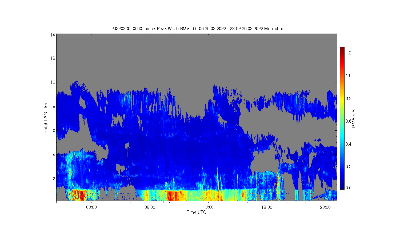Click the colorbar label '1.2'
This screenshot has width=400, height=240.
349,53
